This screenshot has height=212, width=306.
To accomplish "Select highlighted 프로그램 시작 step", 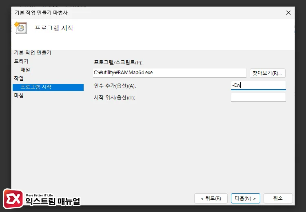I will coord(48,87).
